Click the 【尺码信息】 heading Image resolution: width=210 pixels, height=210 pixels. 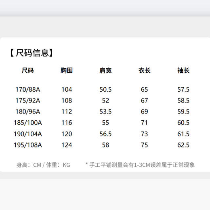click(x=31, y=53)
